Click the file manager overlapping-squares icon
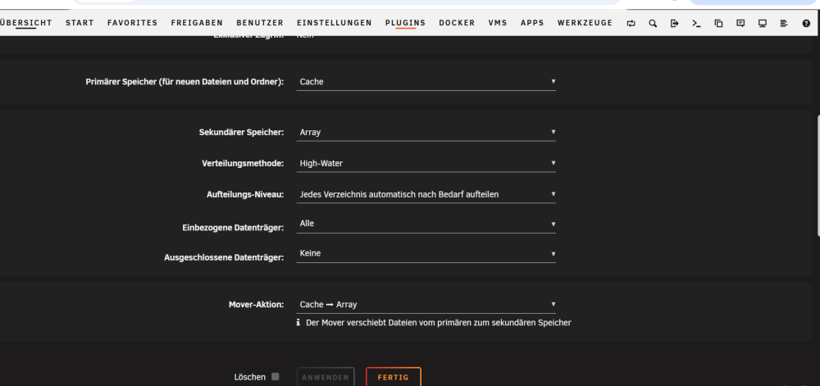820x386 pixels. point(718,23)
